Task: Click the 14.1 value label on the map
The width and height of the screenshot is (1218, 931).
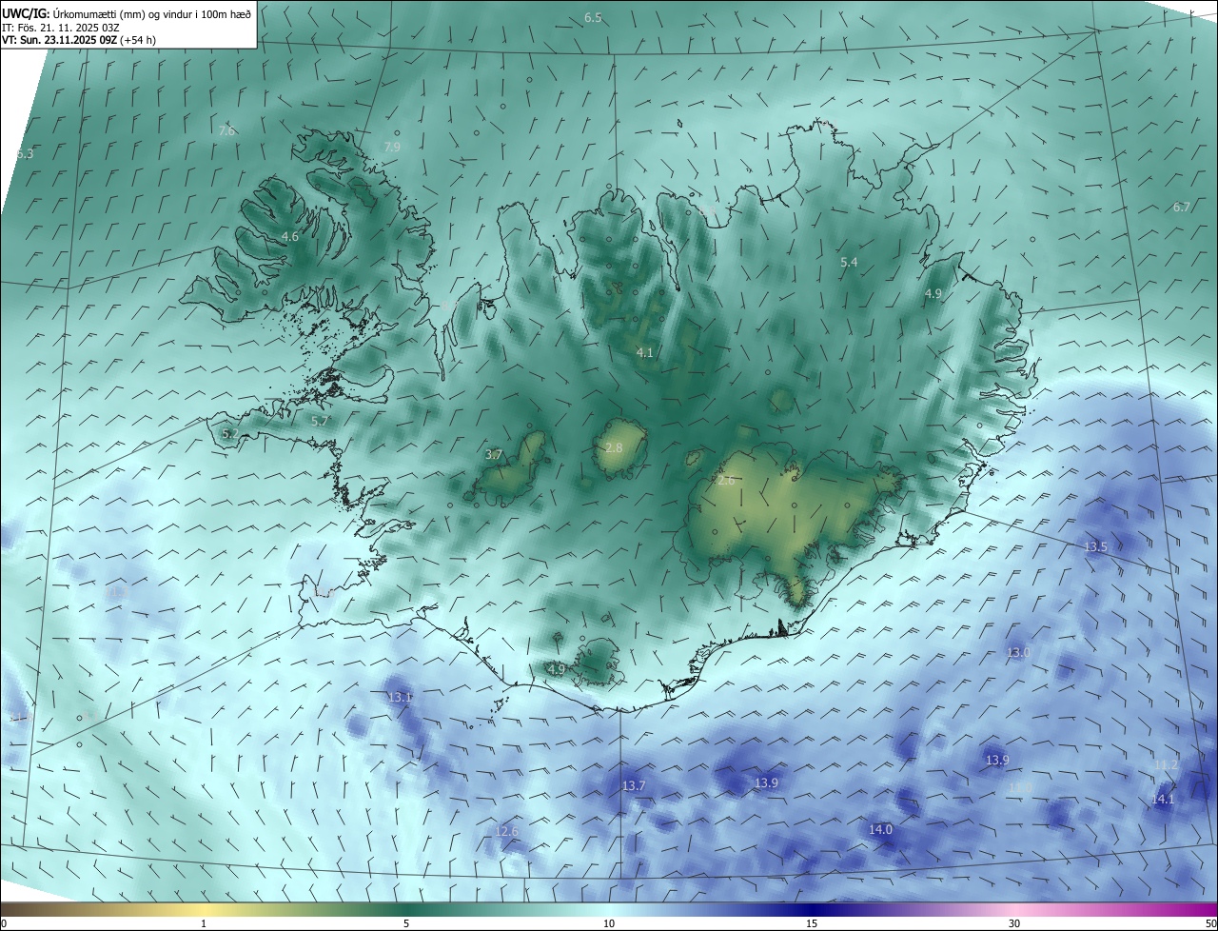Action: tap(1163, 800)
